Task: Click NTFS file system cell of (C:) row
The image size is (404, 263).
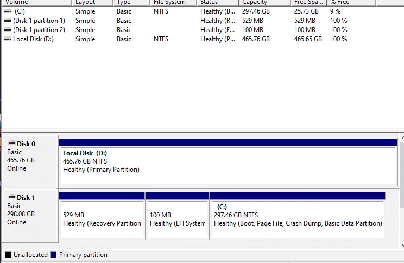Action: coord(161,11)
